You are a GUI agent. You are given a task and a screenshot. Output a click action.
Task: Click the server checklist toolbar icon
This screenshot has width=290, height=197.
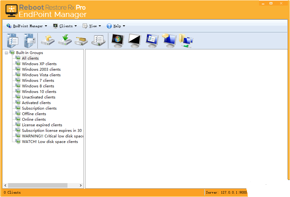13,40
